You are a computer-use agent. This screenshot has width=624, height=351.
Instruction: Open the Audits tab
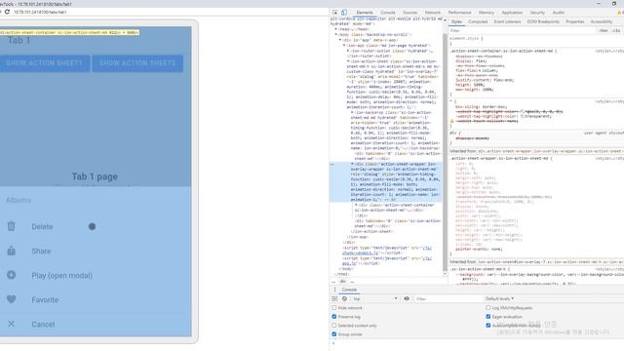[x=559, y=13]
